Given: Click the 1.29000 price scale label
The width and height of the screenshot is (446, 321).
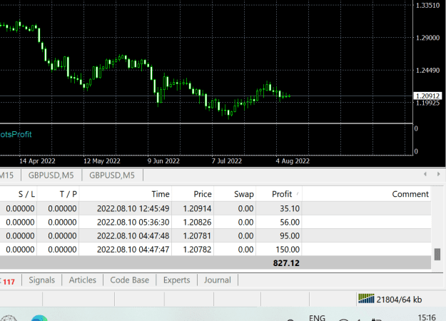Looking at the screenshot, I should [x=427, y=38].
